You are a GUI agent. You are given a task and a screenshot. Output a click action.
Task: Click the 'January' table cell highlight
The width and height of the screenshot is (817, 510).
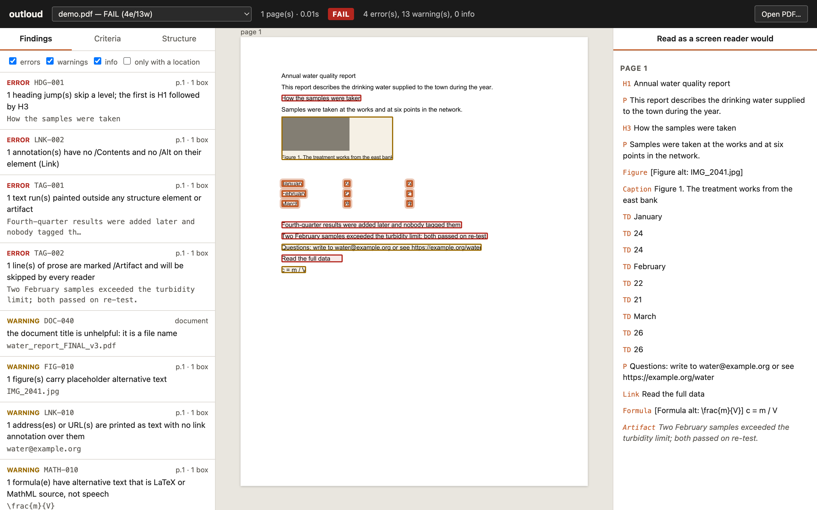pyautogui.click(x=292, y=184)
